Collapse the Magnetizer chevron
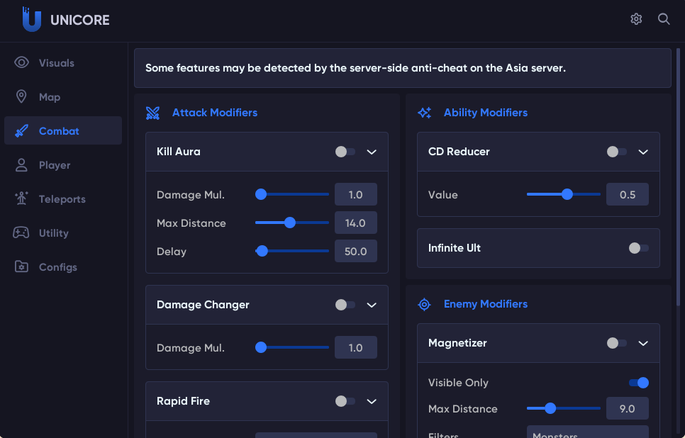 point(643,344)
